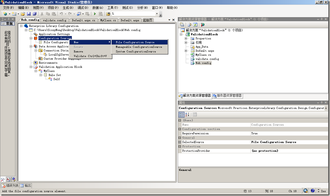Click the Paste toolbar icon
The image size is (330, 196).
54,14
